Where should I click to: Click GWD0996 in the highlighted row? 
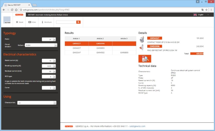pyautogui.click(x=100, y=43)
